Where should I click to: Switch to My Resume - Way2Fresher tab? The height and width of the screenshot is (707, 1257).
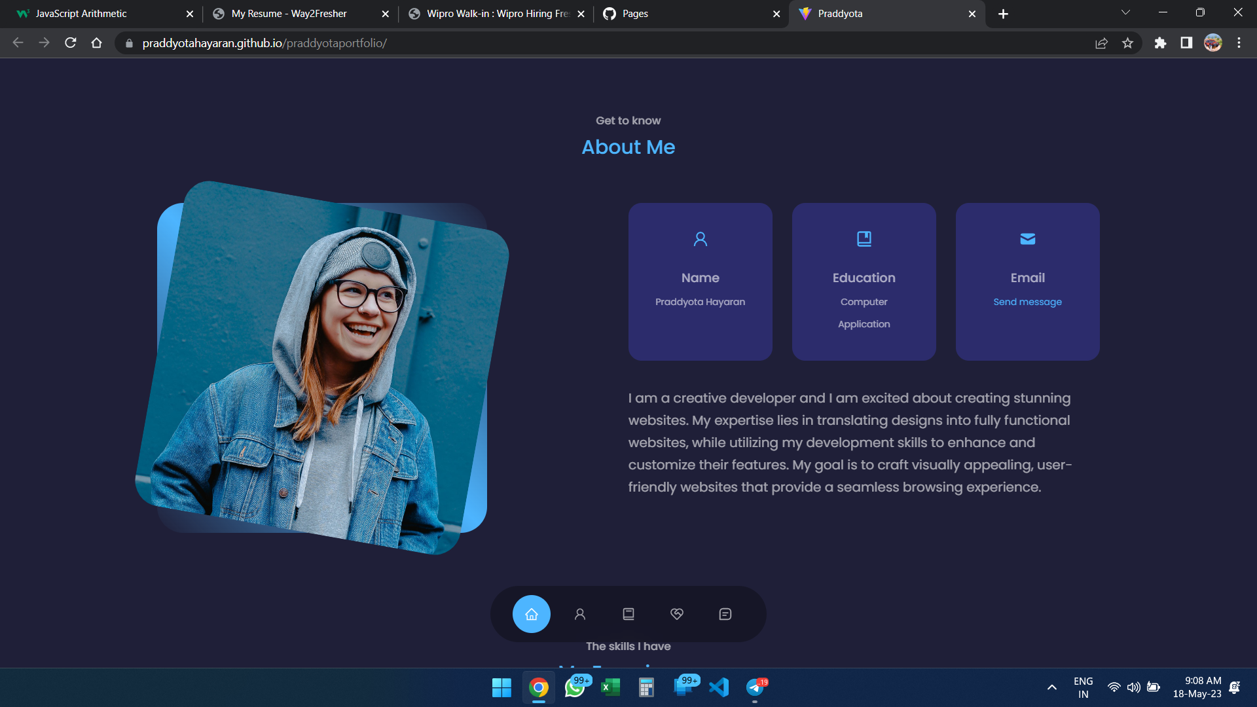click(300, 14)
